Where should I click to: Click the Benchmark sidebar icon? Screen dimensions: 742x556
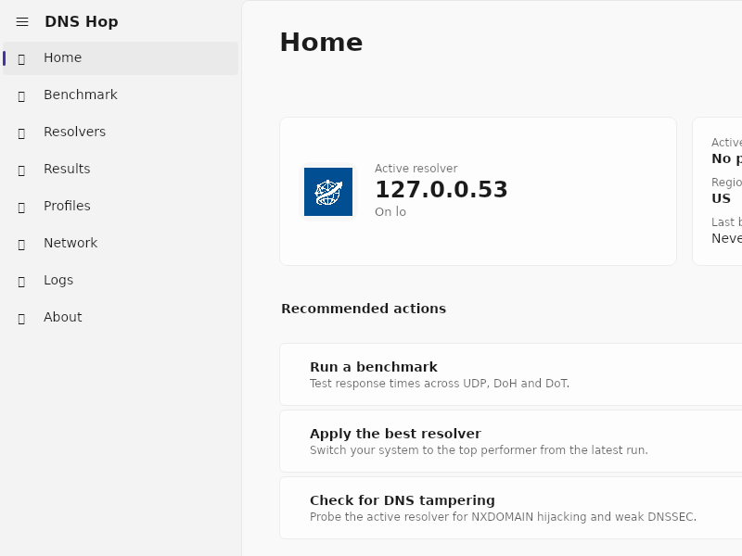coord(21,96)
